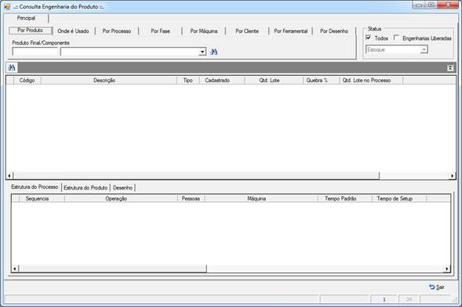Switch to Por Máquina tab
462x307 pixels.
tap(204, 31)
